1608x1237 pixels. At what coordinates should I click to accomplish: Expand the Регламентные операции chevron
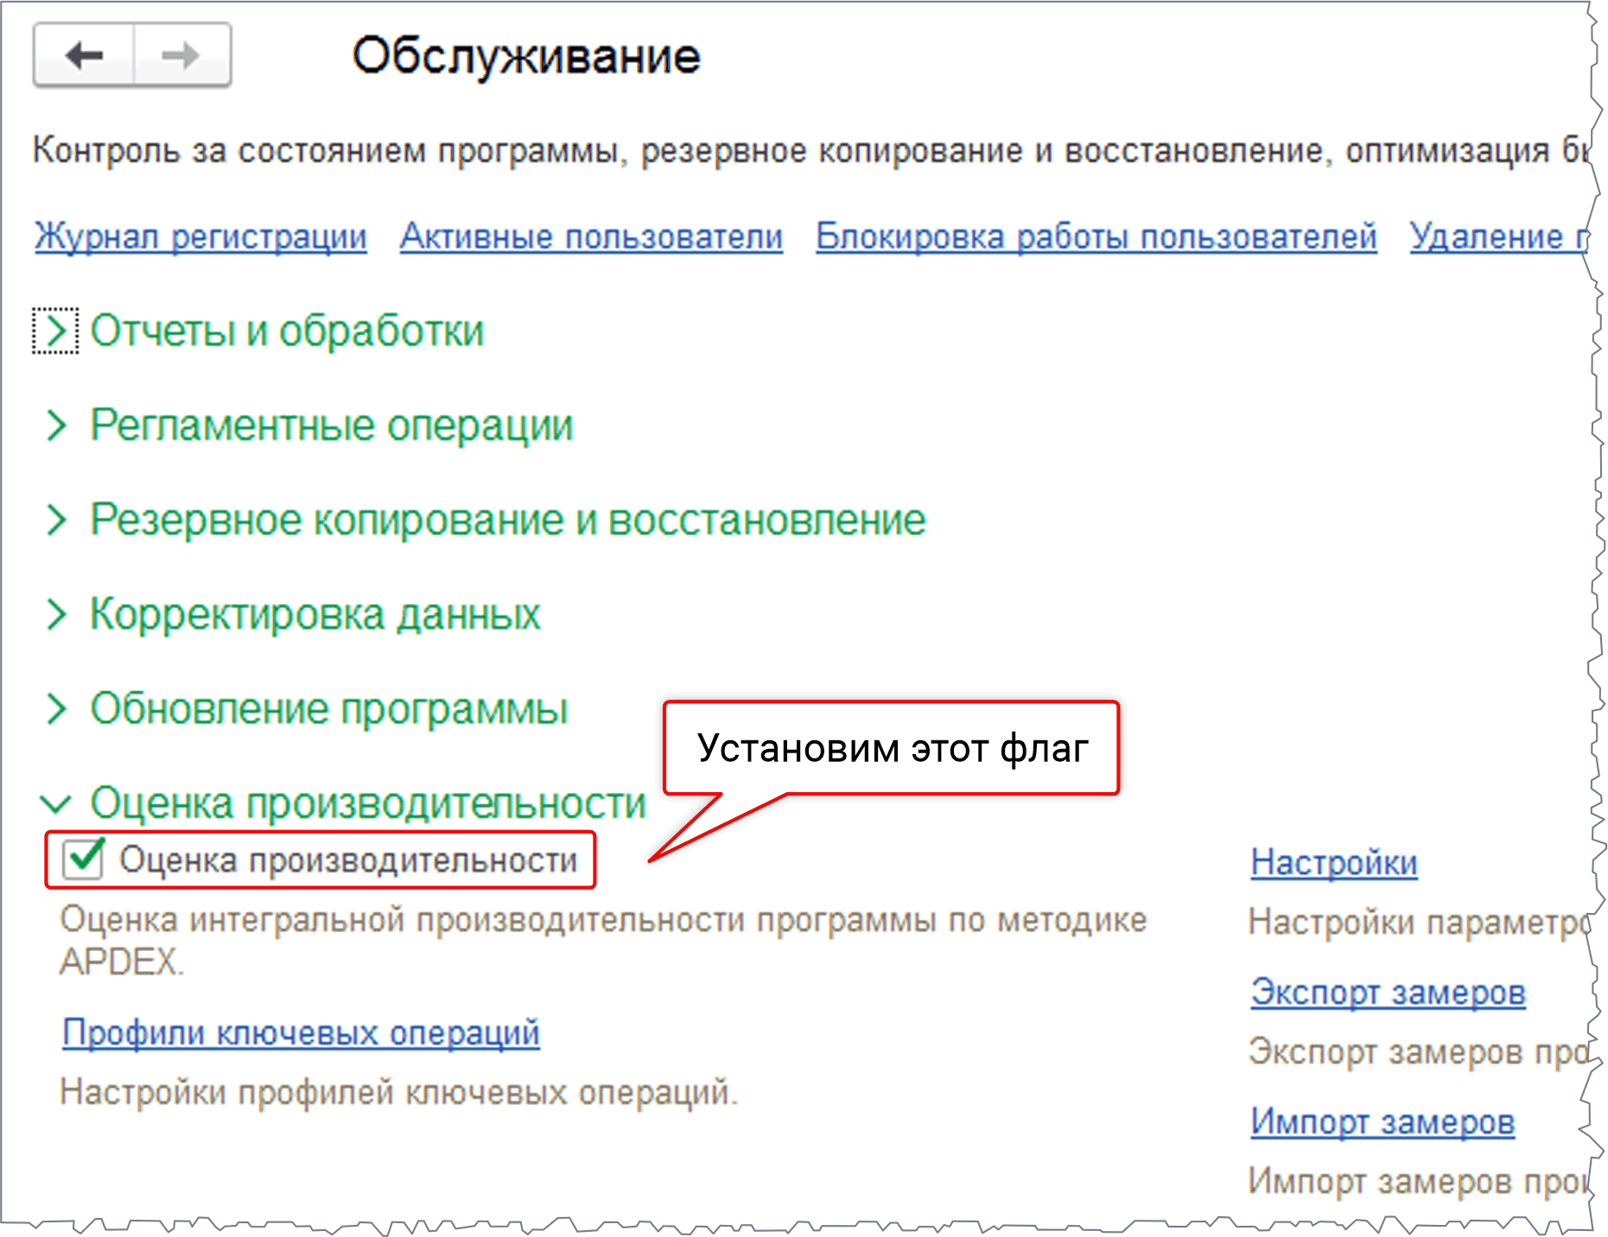(56, 425)
